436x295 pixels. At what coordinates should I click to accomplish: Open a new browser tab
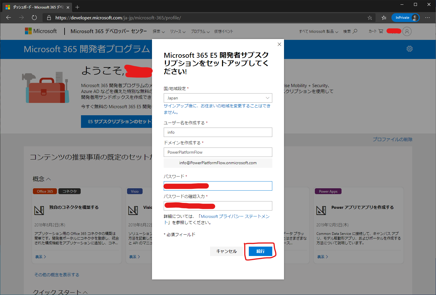point(77,7)
